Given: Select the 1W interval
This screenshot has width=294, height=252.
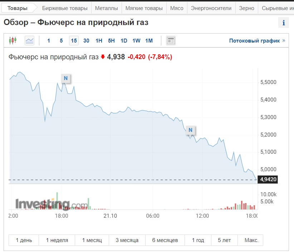Looking at the screenshot, I should 136,40.
